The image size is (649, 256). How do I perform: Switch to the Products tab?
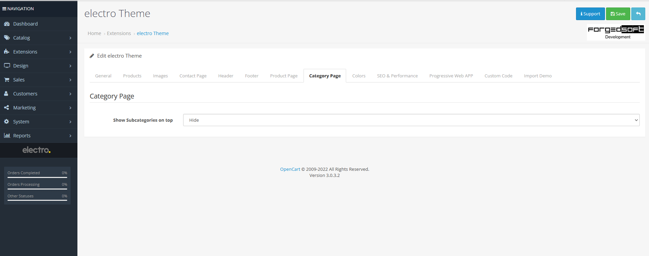pos(132,76)
